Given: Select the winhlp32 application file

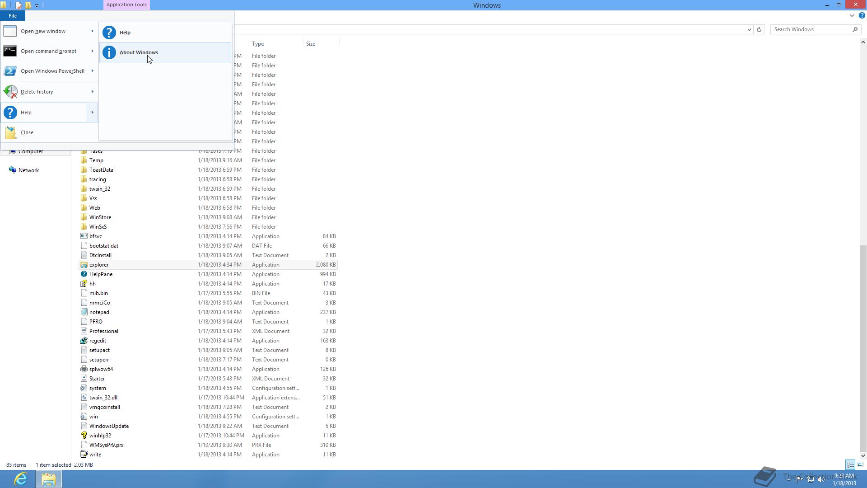Looking at the screenshot, I should (100, 436).
